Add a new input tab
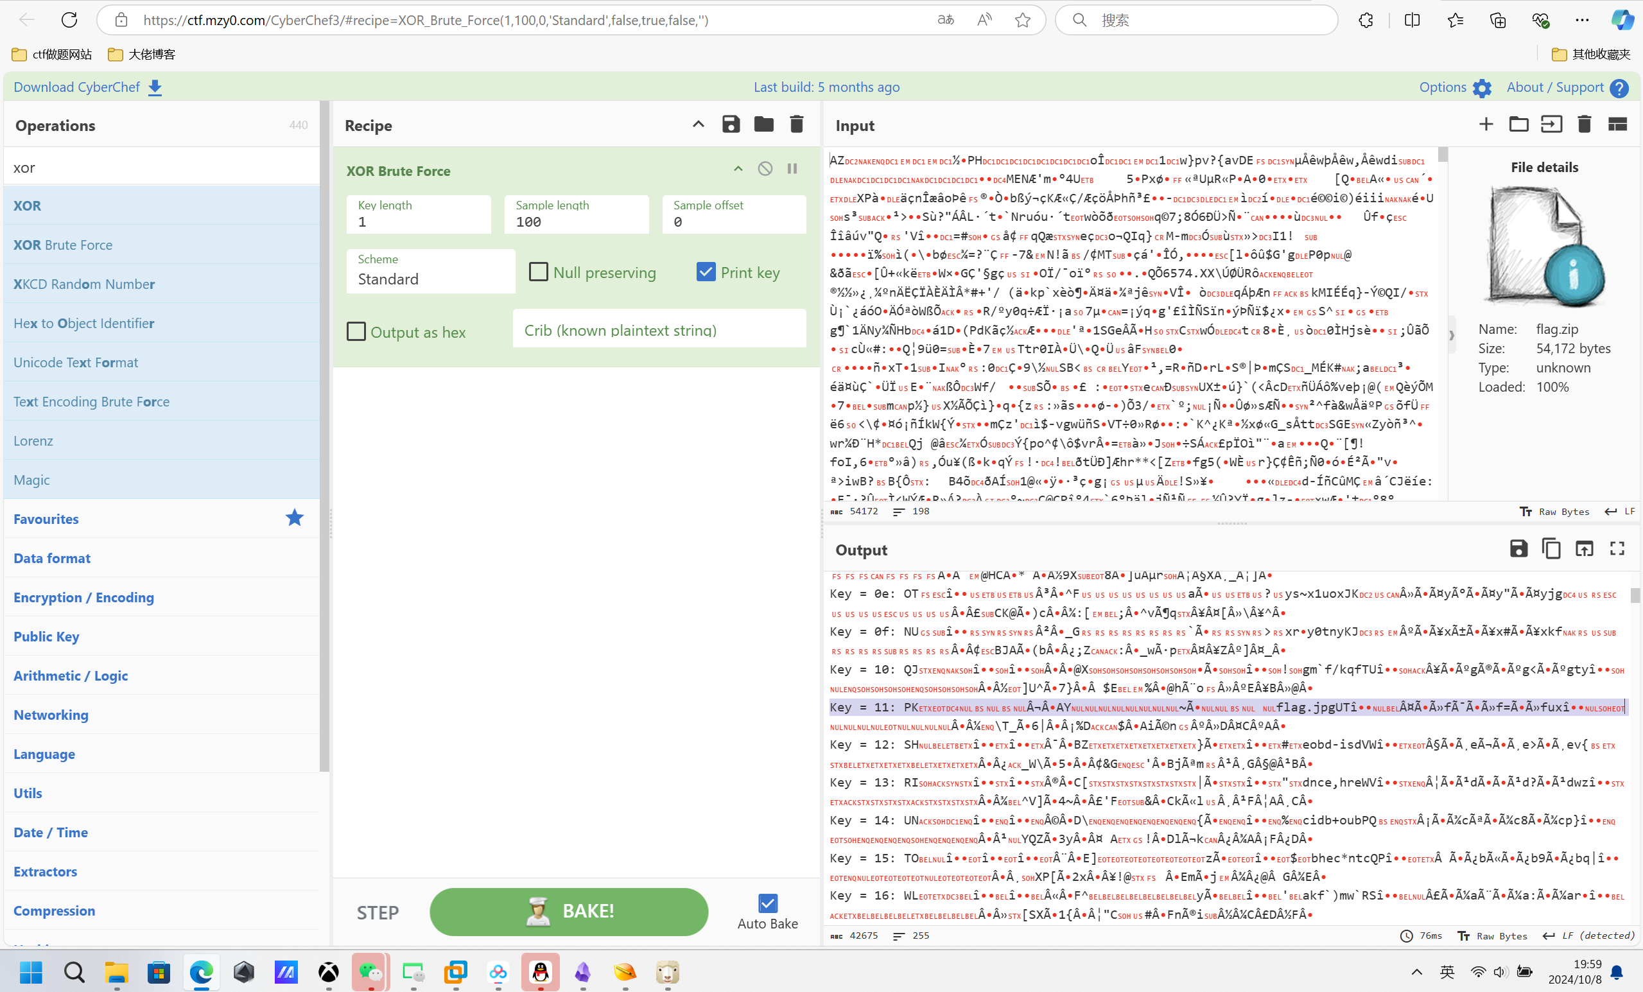The width and height of the screenshot is (1643, 992). tap(1486, 125)
